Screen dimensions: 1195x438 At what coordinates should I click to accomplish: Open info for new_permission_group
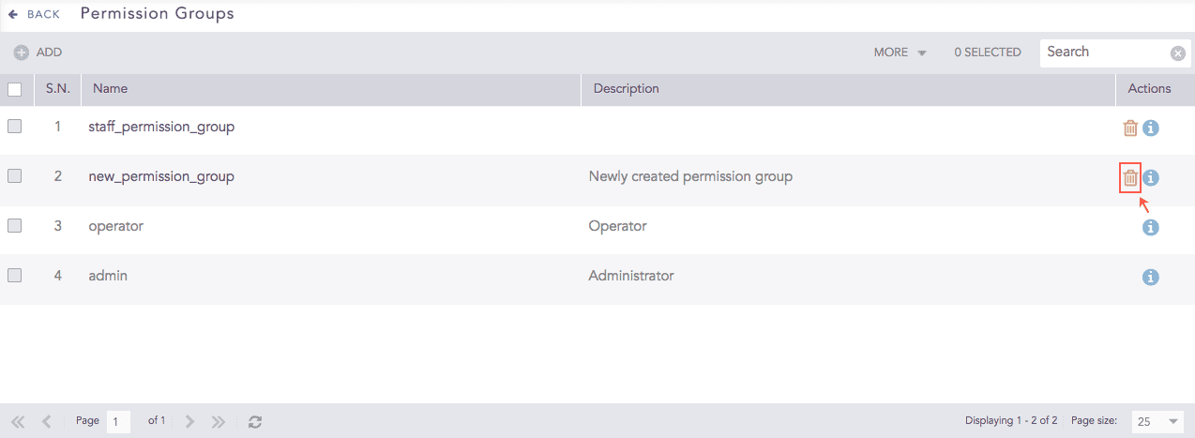(1151, 177)
